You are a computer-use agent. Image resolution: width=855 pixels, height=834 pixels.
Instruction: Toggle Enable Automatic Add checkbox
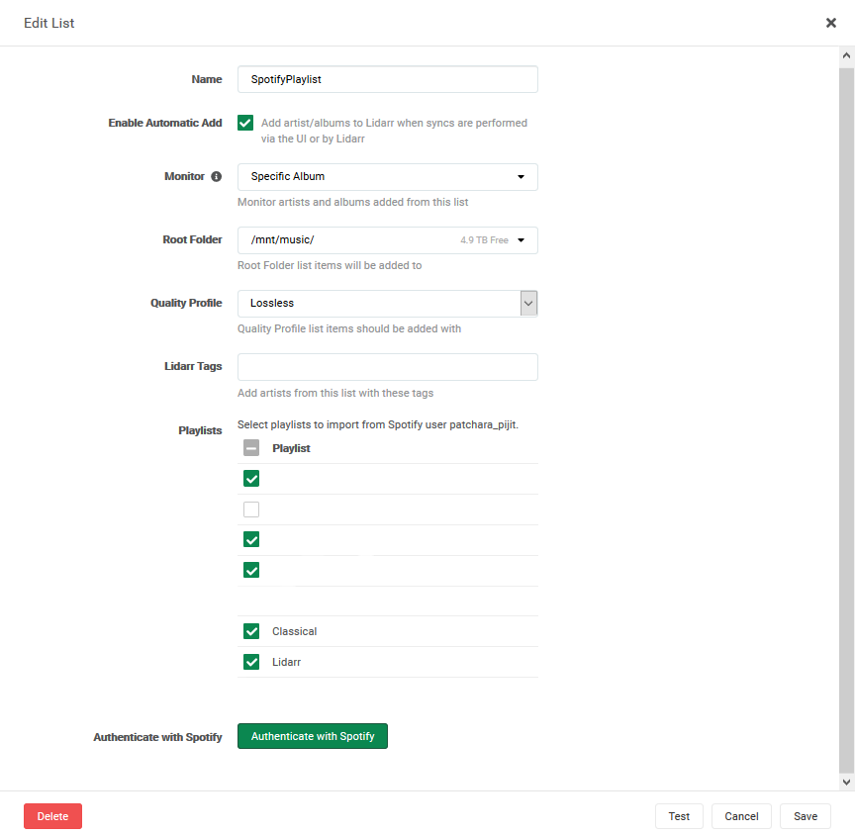click(245, 123)
